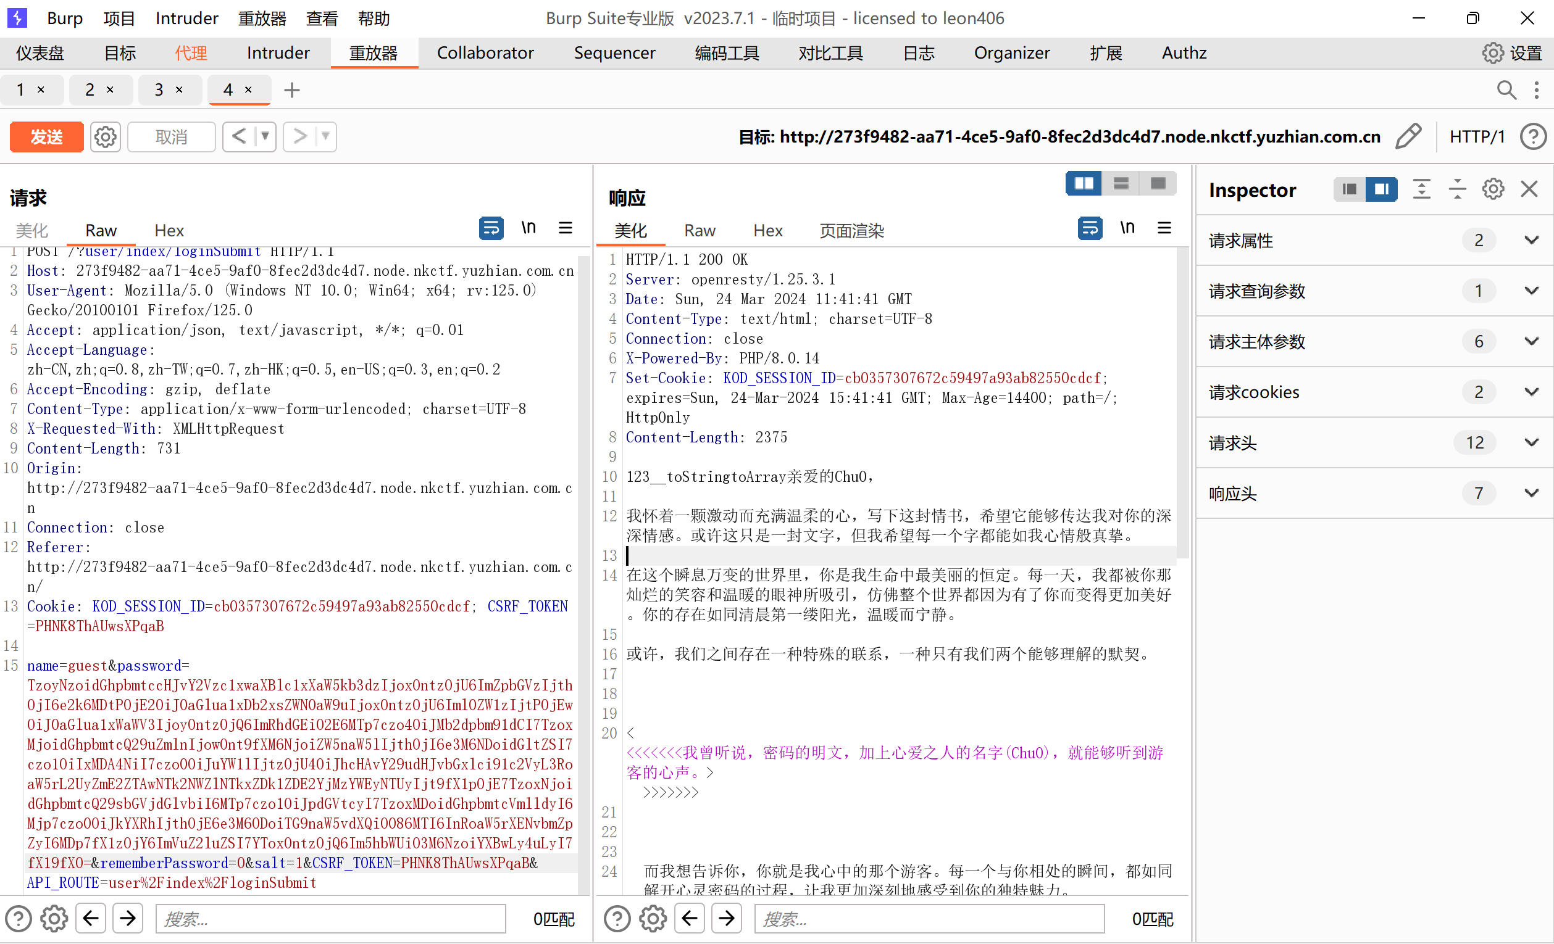This screenshot has height=944, width=1554.
Task: Open the Authz extension tab
Action: 1184,53
